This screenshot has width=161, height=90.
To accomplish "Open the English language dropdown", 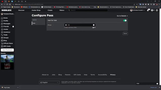I will (49, 82).
